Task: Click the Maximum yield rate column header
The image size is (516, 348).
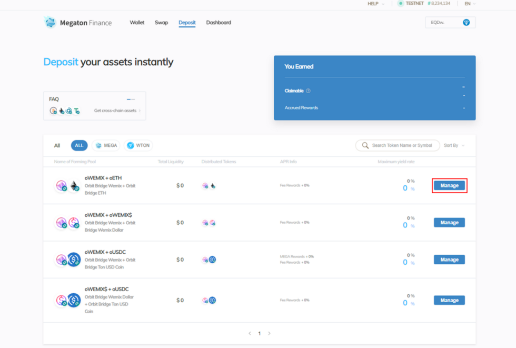Action: [x=396, y=162]
